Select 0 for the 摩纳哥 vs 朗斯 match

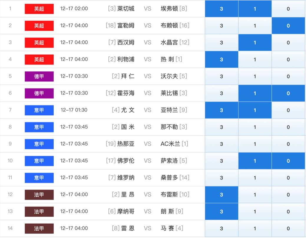point(288,212)
